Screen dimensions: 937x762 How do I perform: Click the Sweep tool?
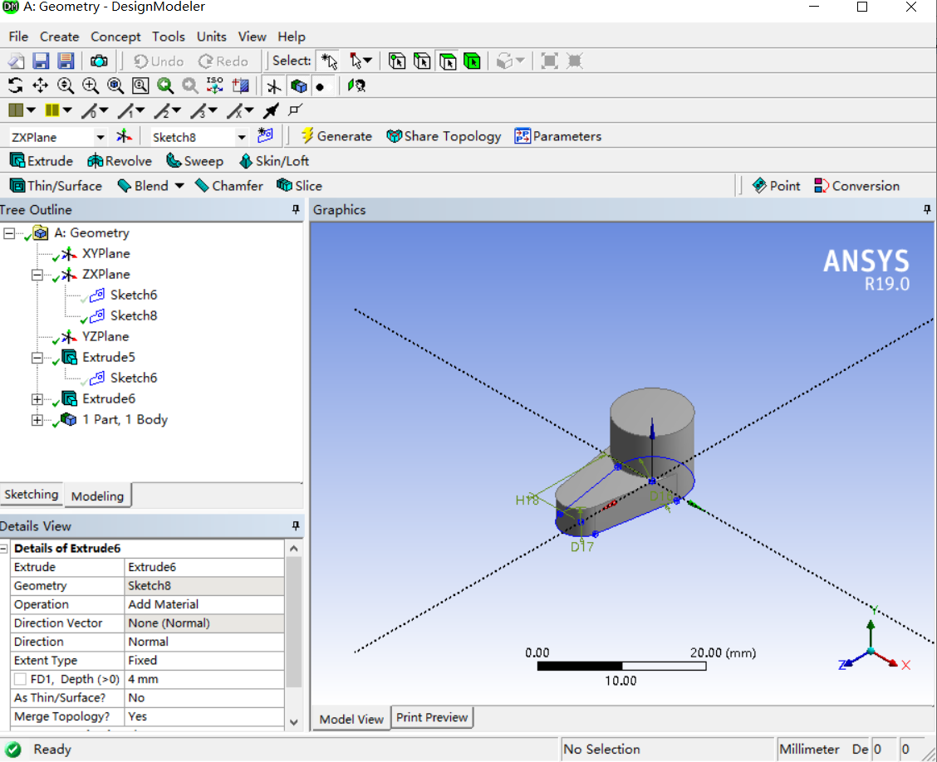(x=195, y=161)
